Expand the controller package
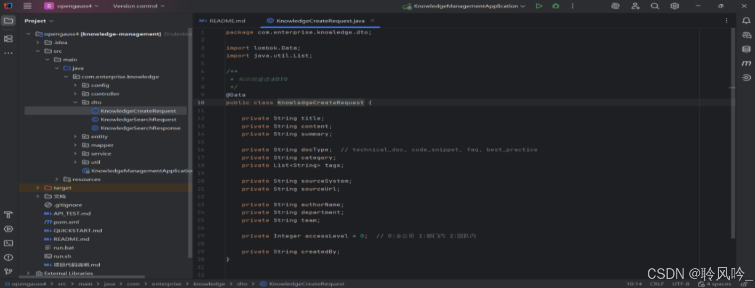 (76, 93)
